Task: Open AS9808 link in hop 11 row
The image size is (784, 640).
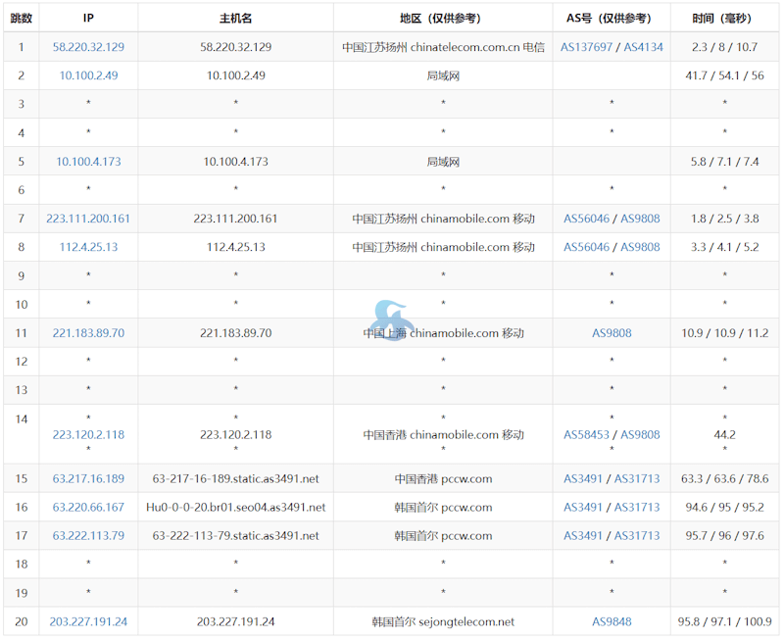Action: [x=612, y=333]
